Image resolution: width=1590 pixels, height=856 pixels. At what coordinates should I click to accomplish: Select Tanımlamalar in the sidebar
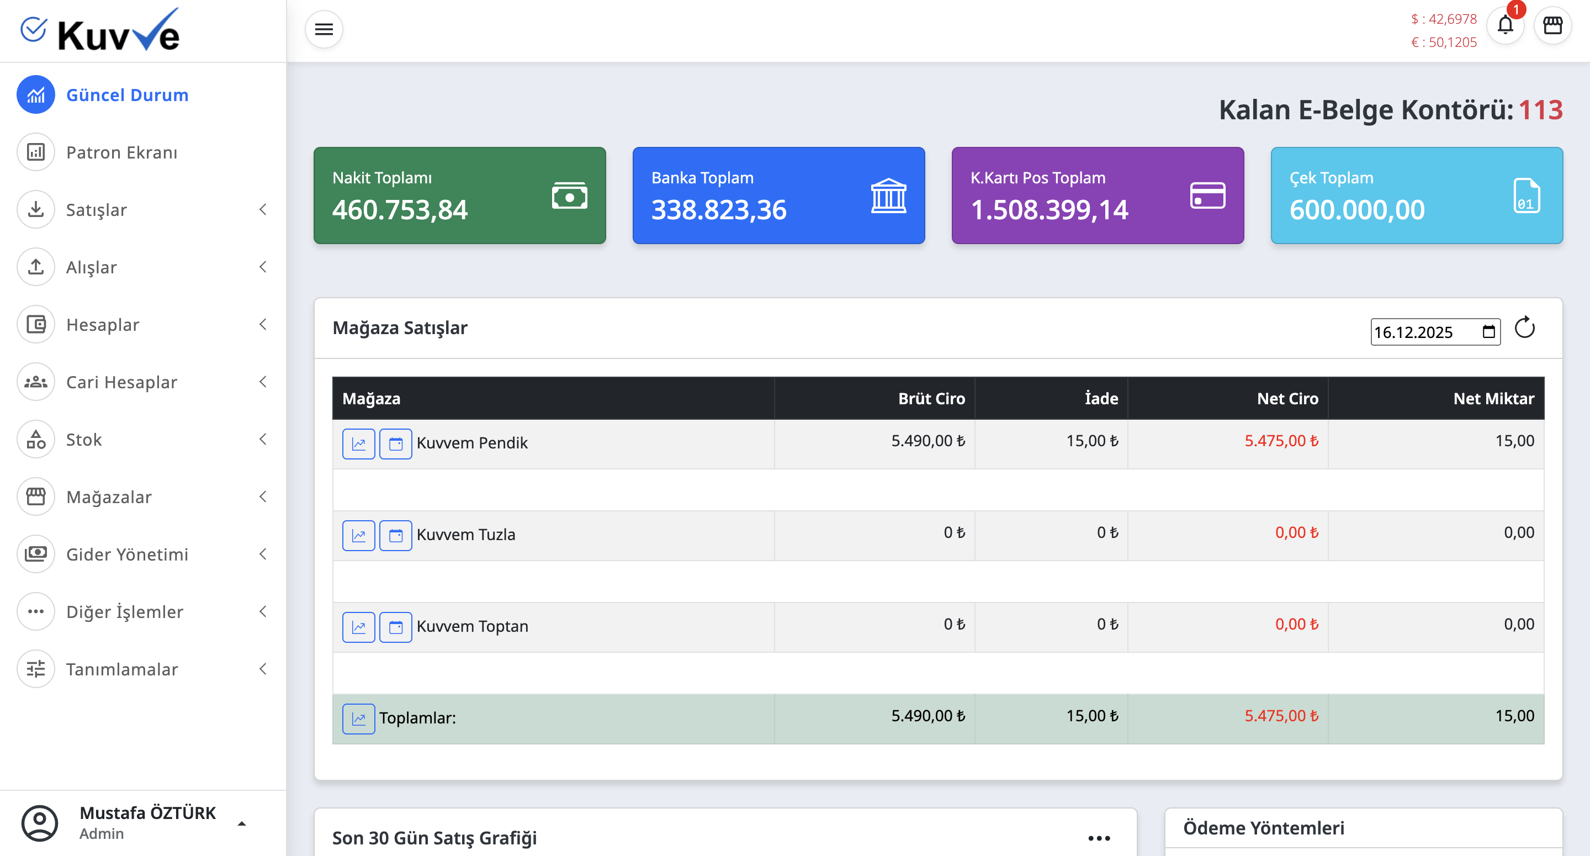click(121, 669)
